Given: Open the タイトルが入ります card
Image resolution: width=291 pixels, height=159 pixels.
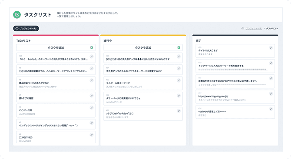Looking at the screenshot, I should 235,51.
